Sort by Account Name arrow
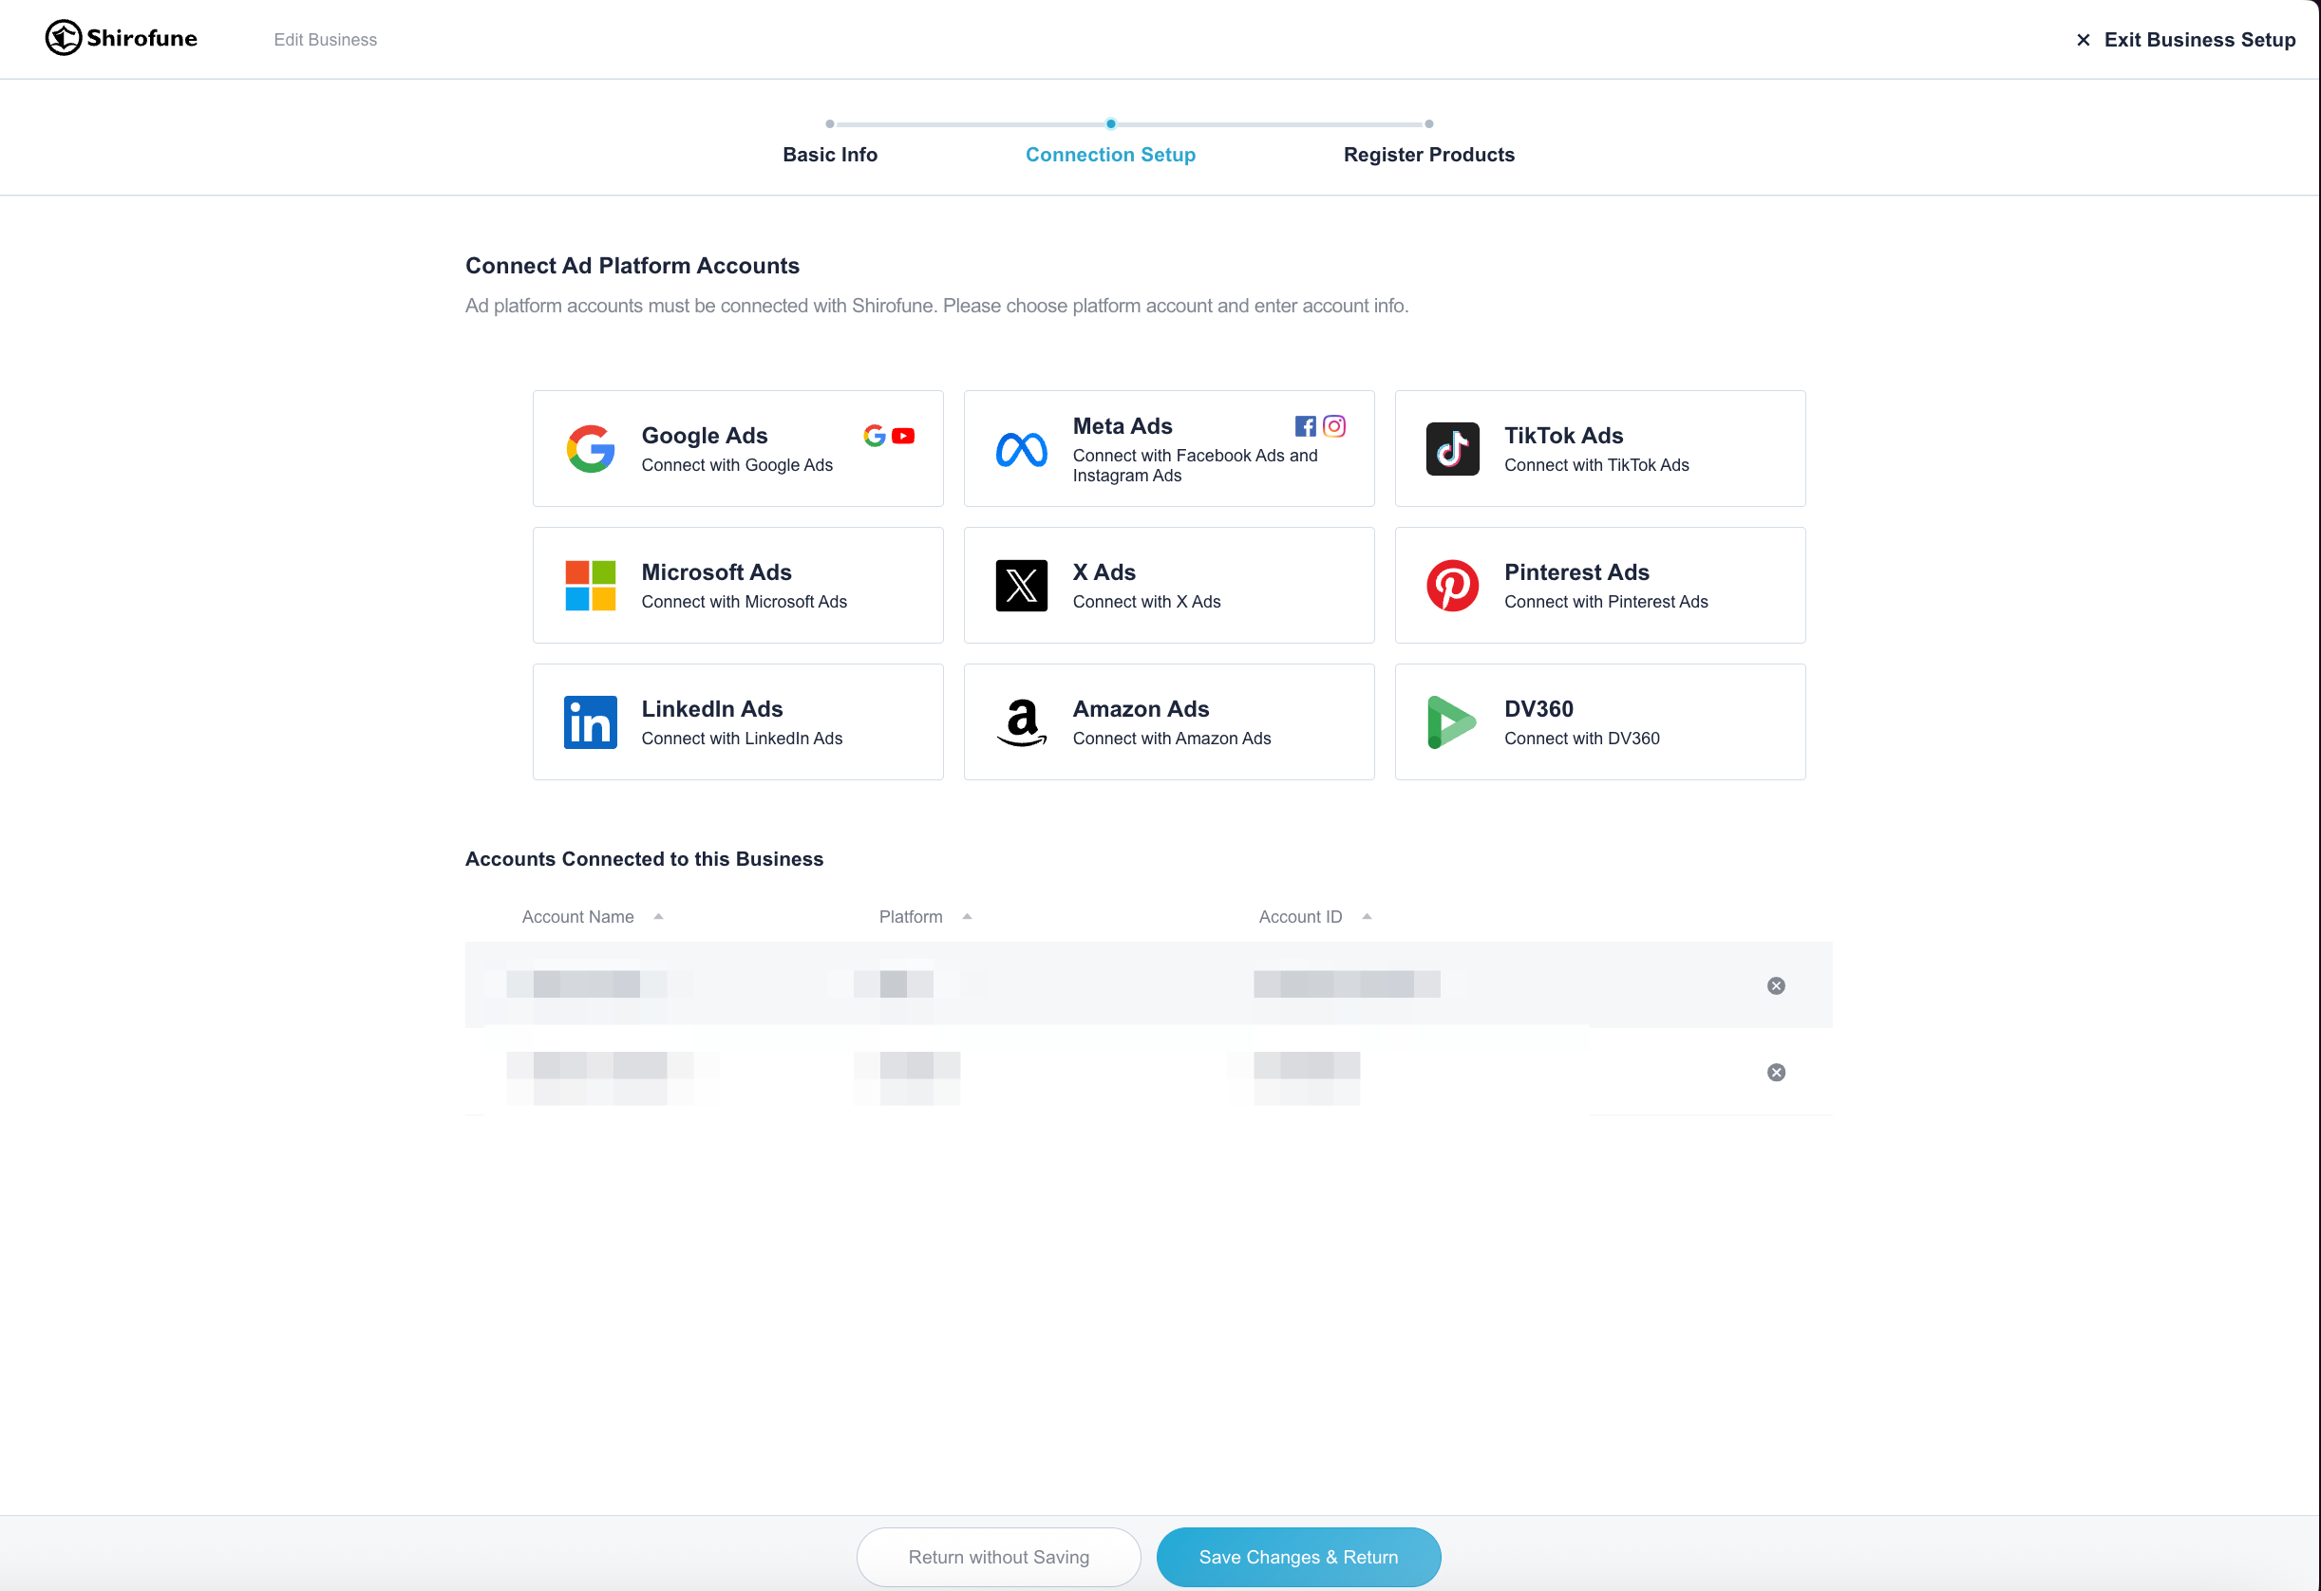 click(658, 916)
